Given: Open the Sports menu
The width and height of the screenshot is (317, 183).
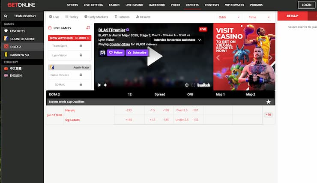Looking at the screenshot, I should pos(72,5).
